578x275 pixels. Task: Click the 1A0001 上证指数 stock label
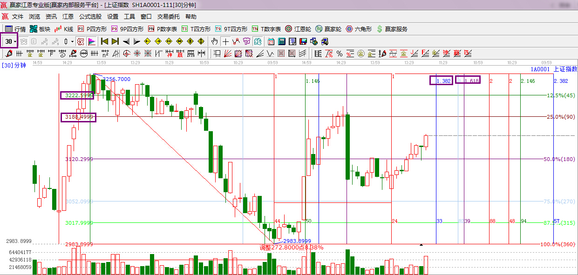click(x=553, y=69)
